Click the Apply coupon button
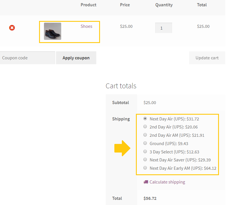The height and width of the screenshot is (205, 227). point(76,58)
